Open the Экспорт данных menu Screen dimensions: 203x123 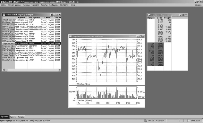pos(14,5)
